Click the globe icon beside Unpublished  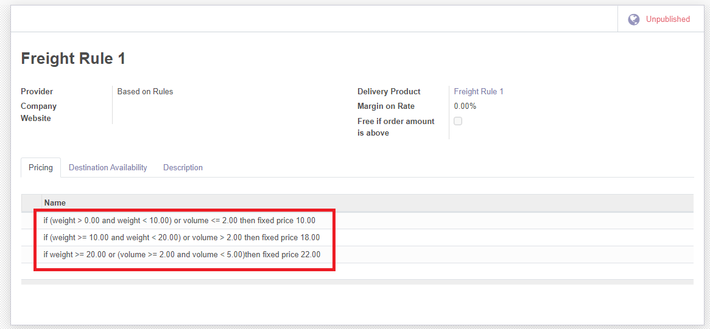coord(634,19)
